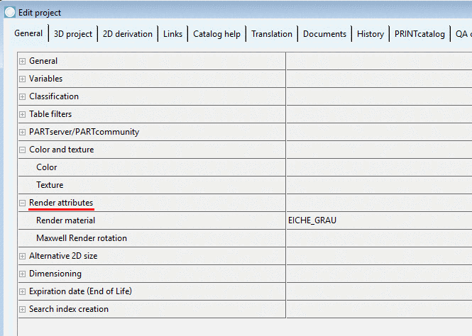Expand Expiration date (End of Life) section
Screen dimensions: 472x336
pyautogui.click(x=22, y=292)
